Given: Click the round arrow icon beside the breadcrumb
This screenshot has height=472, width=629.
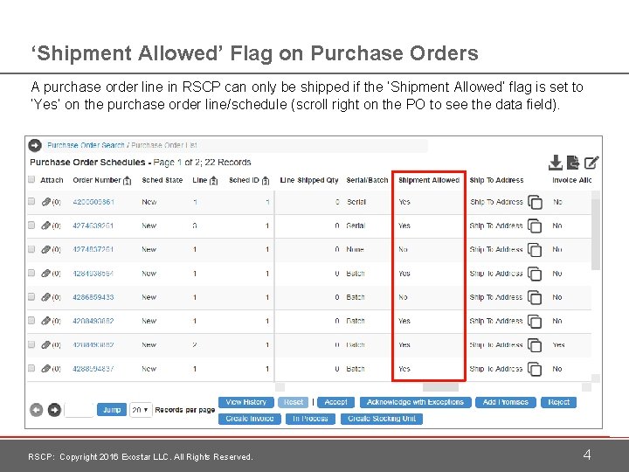Looking at the screenshot, I should click(35, 145).
